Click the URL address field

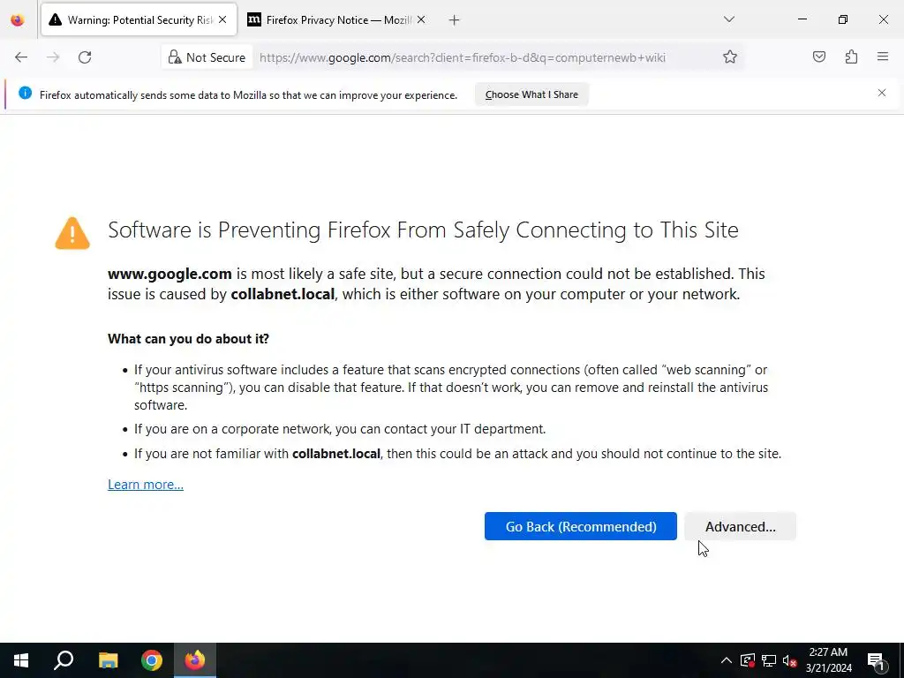[477, 57]
